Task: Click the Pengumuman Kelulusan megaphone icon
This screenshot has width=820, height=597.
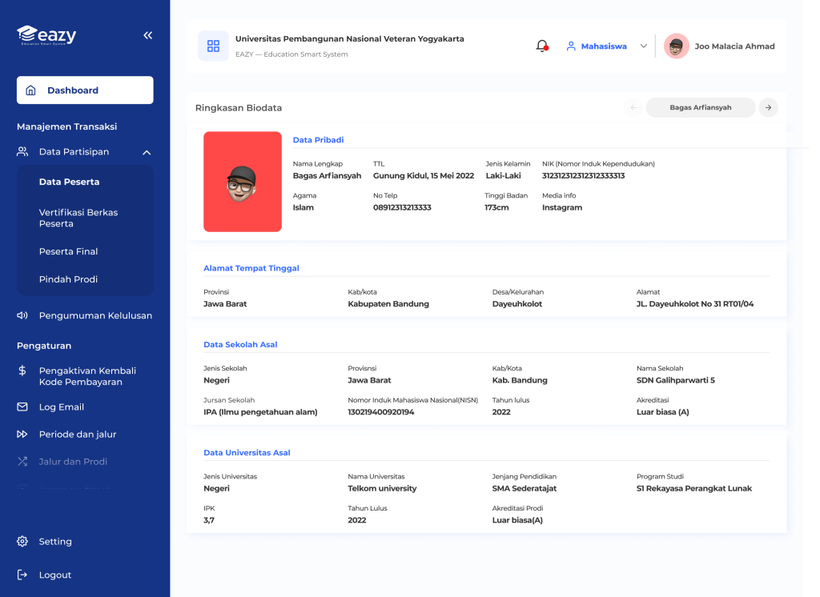Action: (22, 315)
